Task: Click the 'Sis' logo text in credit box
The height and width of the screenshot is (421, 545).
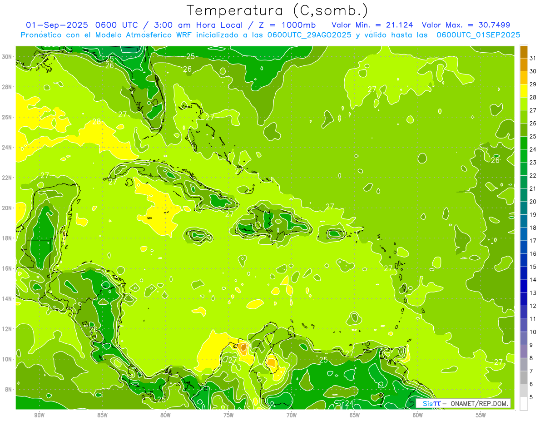Action: (x=427, y=403)
